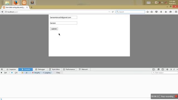Image resolution: width=178 pixels, height=100 pixels.
Task: Toggle the Security filter in console
Action: [37, 73]
